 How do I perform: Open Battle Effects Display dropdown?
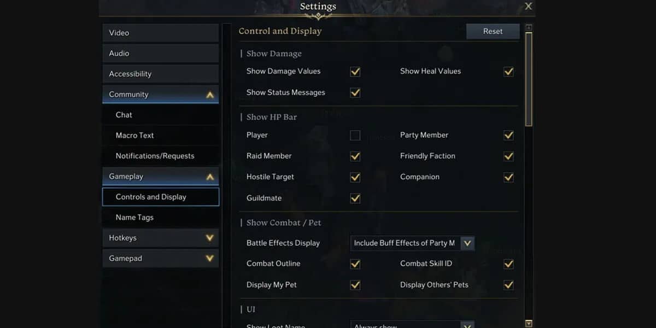pos(467,243)
